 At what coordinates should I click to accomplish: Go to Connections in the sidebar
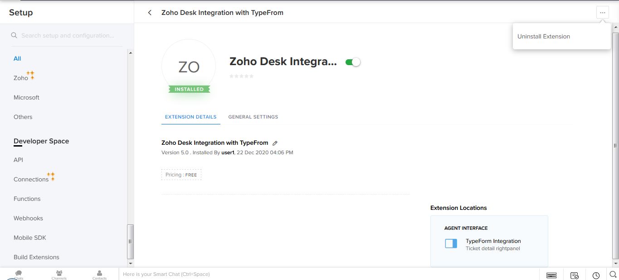pyautogui.click(x=31, y=179)
